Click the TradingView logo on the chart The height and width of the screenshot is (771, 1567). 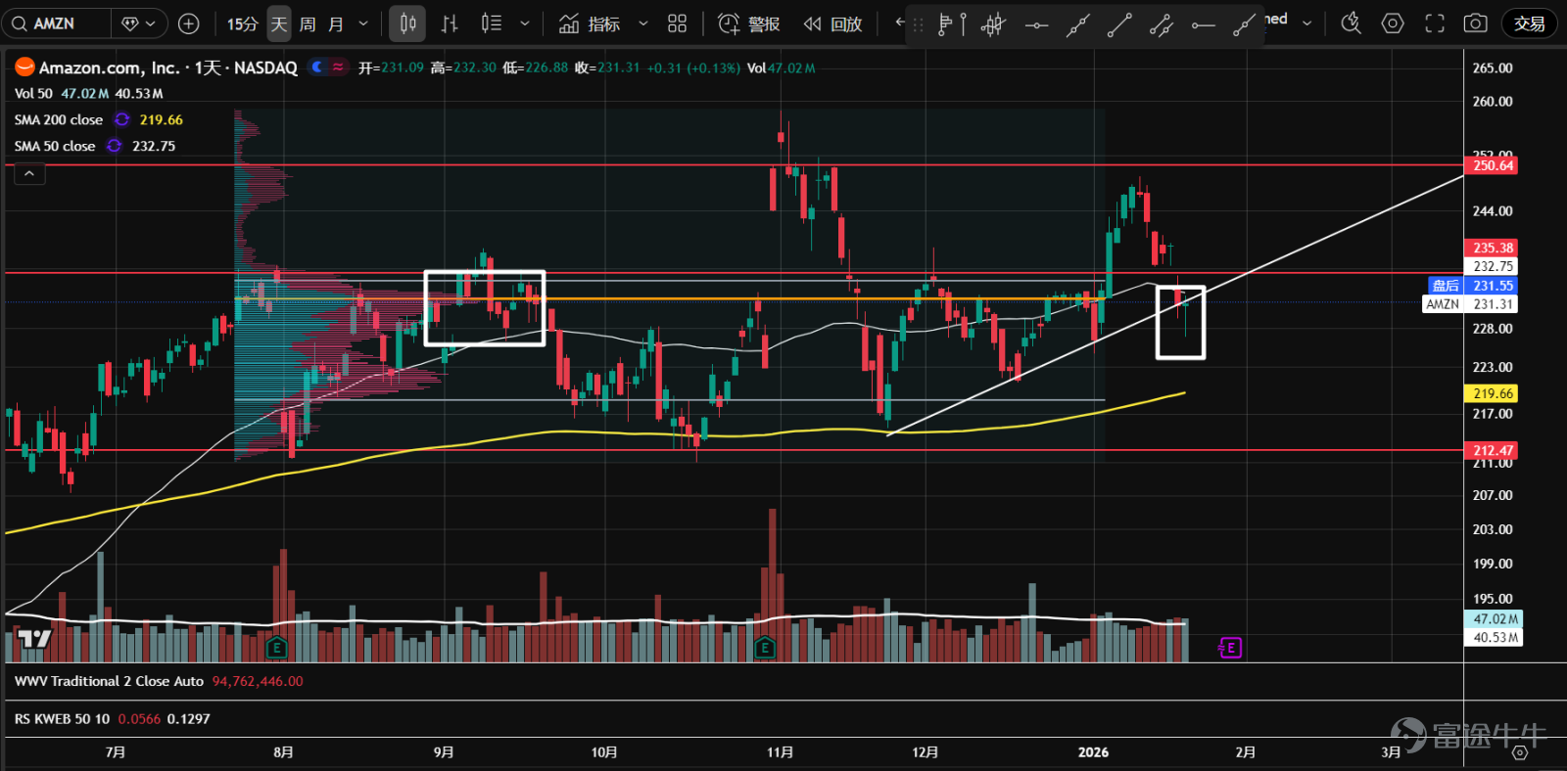[34, 639]
